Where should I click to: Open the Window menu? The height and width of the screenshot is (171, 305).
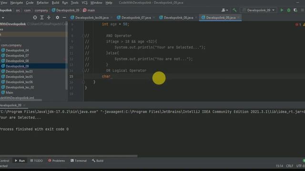tap(96, 3)
